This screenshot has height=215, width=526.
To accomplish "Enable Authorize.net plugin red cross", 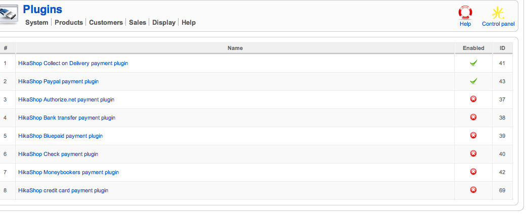I will (473, 99).
